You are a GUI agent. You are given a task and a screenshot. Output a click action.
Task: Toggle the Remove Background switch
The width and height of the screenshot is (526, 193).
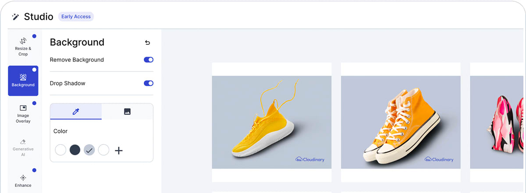tap(149, 60)
